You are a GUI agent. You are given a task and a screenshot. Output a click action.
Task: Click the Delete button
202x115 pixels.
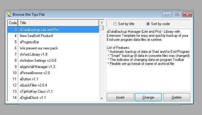point(177,97)
